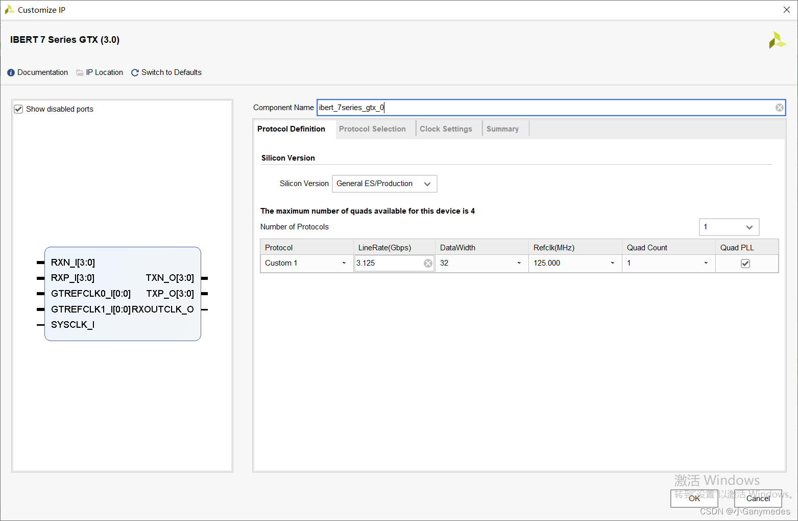Viewport: 798px width, 521px height.
Task: Open the Documentation info icon
Action: [x=11, y=73]
